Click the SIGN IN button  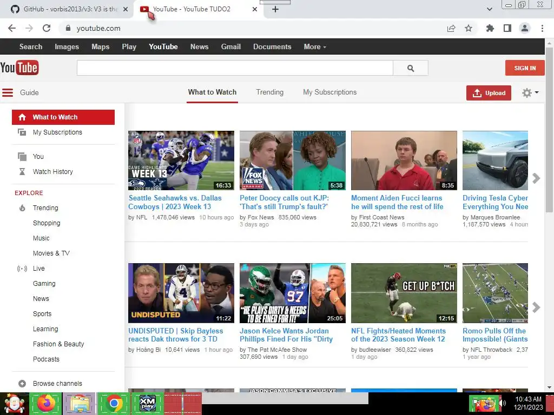click(525, 68)
